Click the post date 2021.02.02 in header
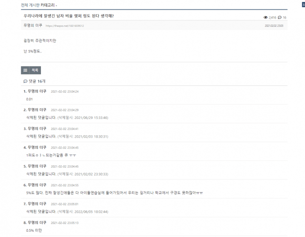Viewport: 305px width, 237px height. 274,26
